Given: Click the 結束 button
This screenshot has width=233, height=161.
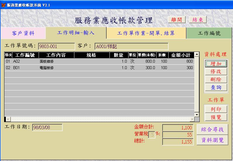Looking at the screenshot, I should pos(198,20).
